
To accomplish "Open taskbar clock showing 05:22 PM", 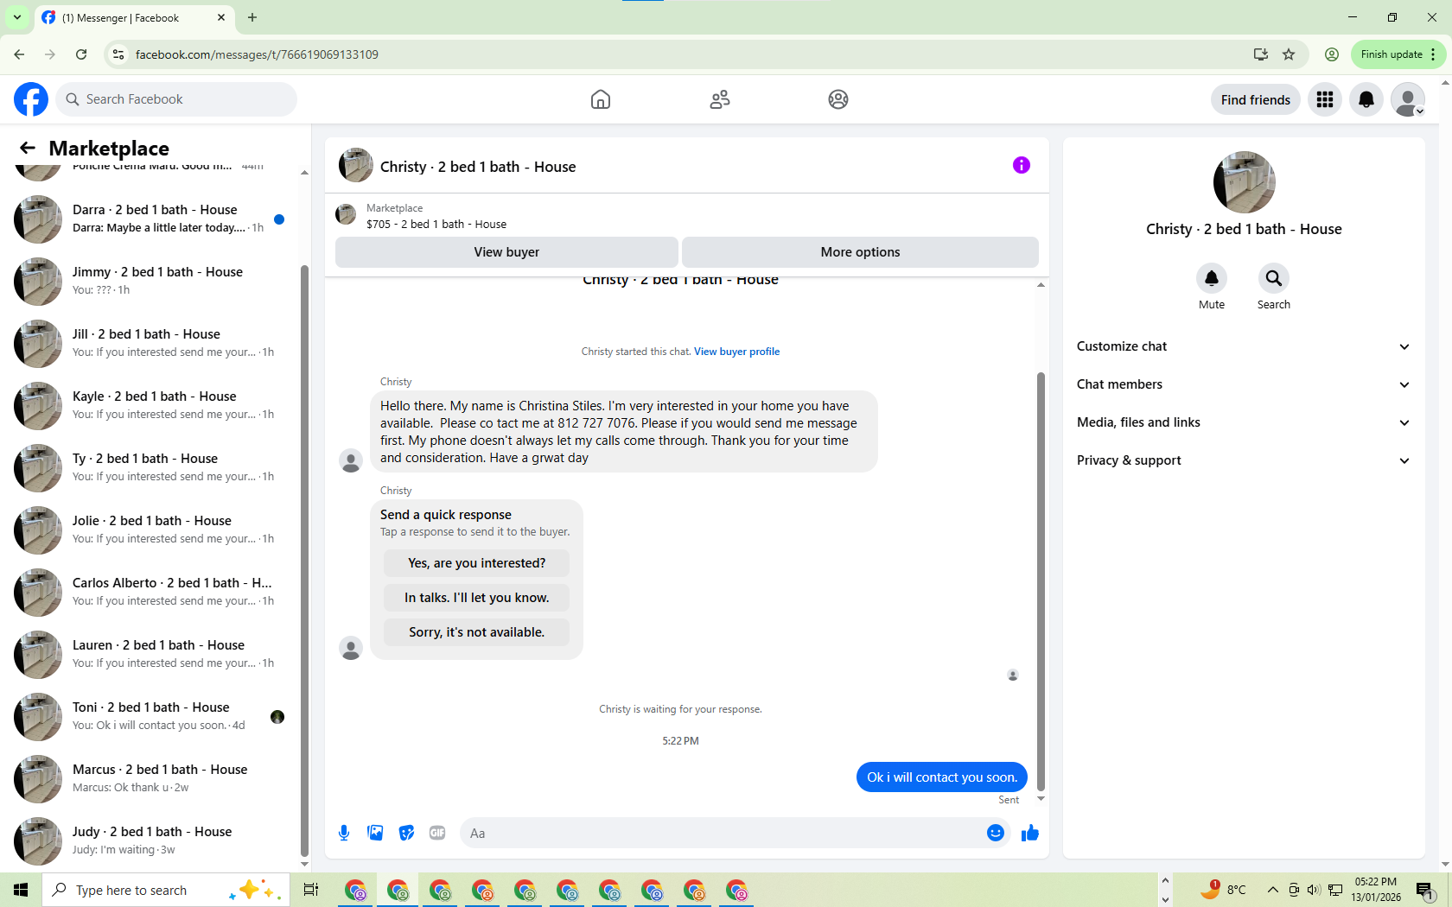I will (1376, 890).
